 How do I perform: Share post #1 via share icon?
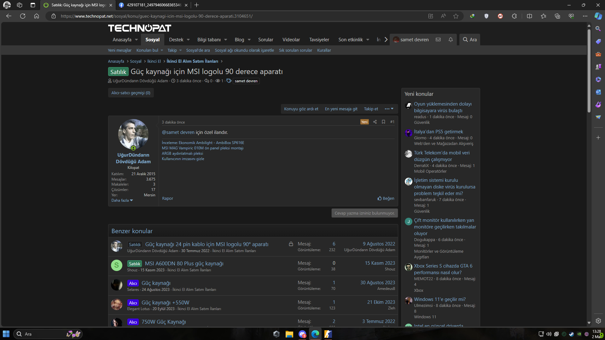click(375, 122)
